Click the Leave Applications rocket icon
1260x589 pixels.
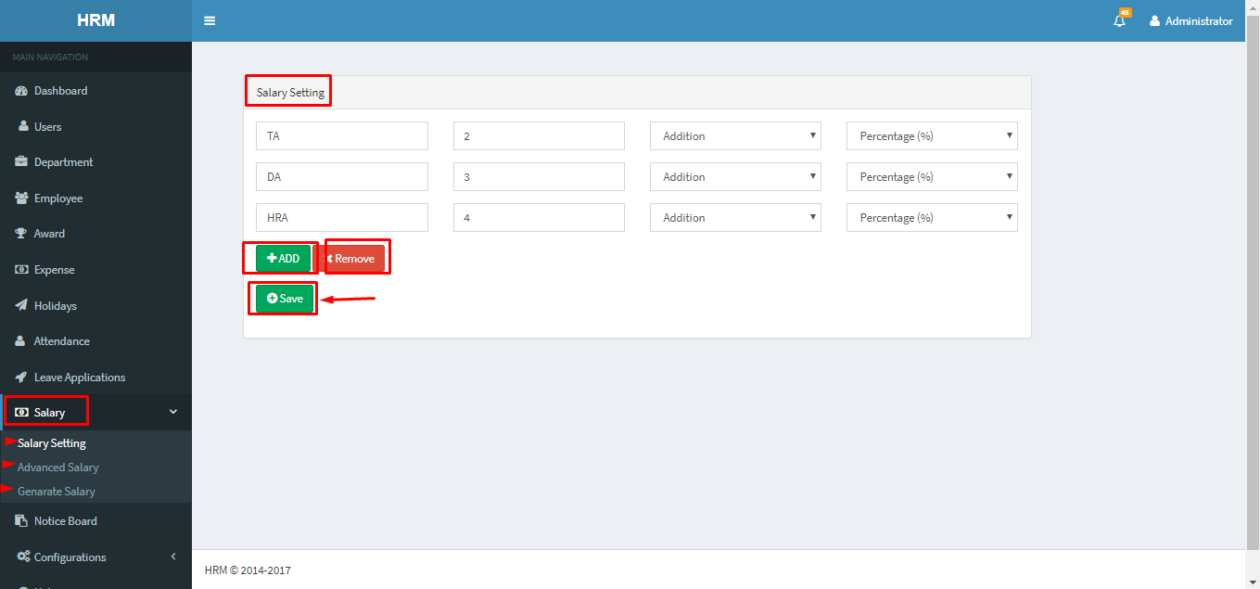tap(21, 378)
